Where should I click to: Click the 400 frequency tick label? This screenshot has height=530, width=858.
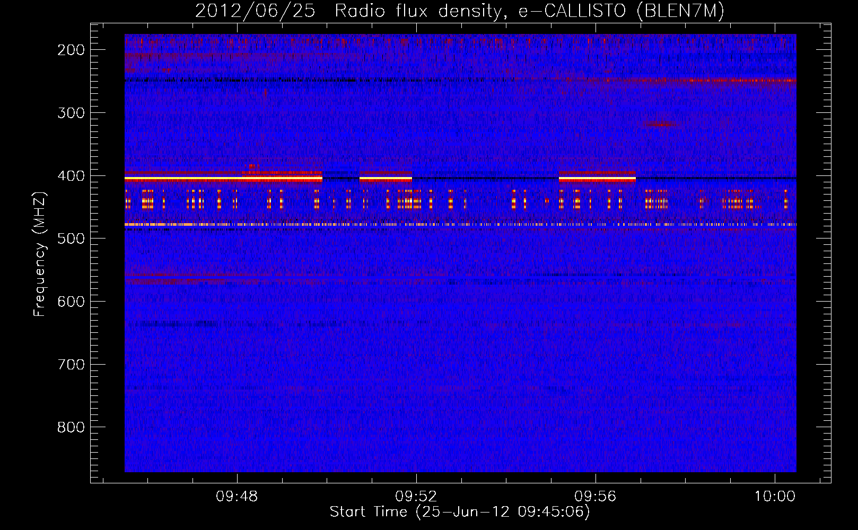pos(71,176)
